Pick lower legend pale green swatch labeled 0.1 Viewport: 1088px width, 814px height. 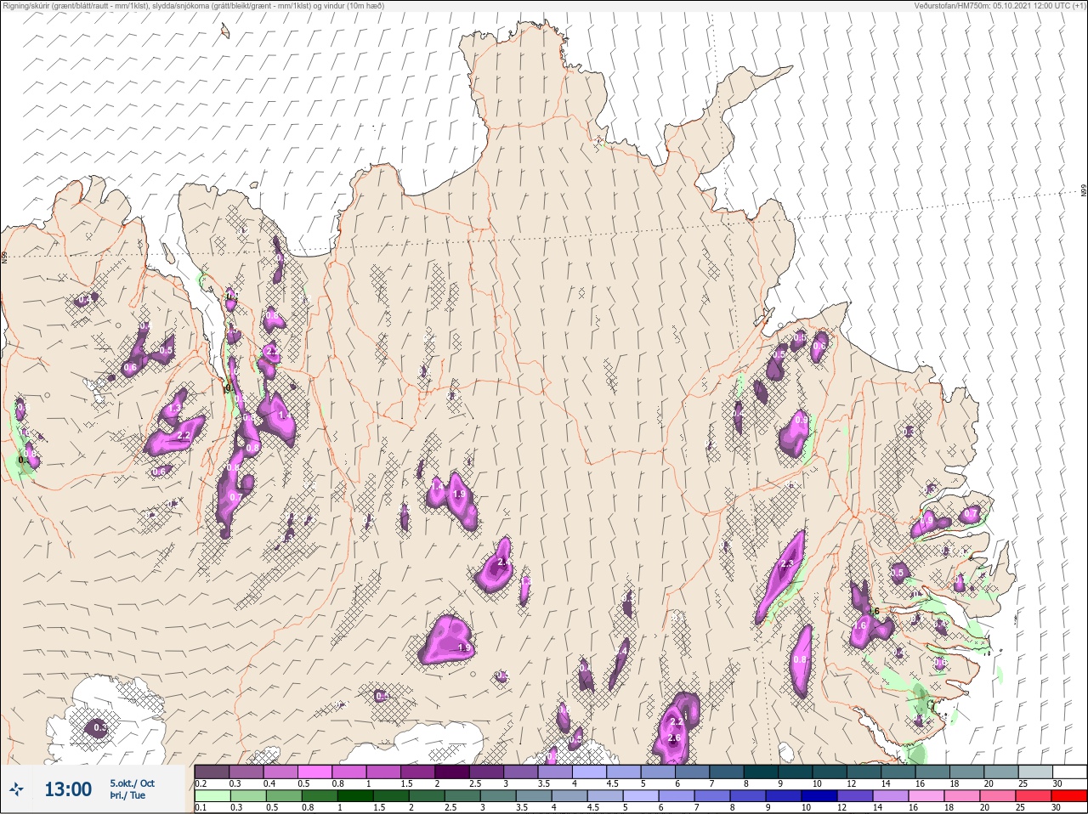point(212,796)
